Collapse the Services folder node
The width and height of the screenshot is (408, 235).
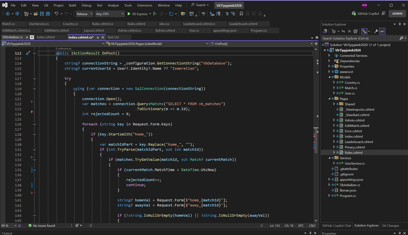click(x=329, y=158)
